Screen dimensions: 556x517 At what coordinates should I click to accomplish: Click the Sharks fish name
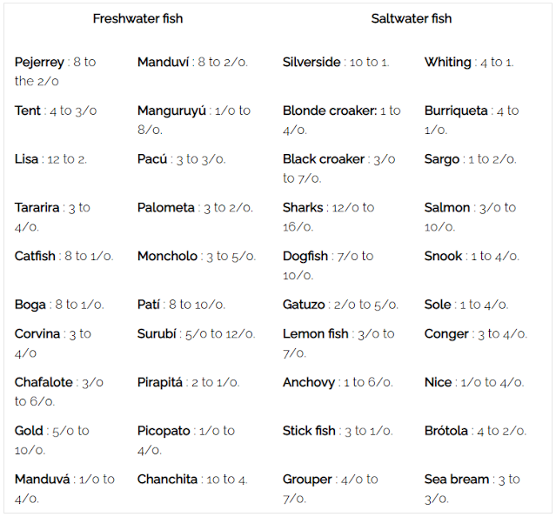[303, 207]
